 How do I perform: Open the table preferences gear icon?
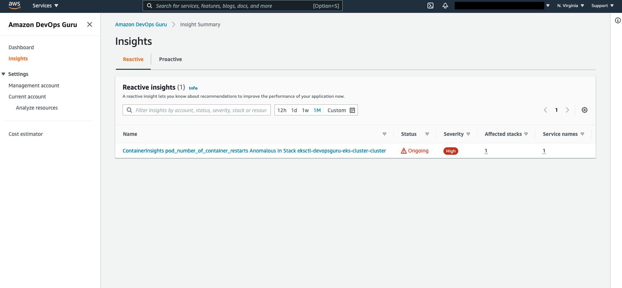(585, 110)
